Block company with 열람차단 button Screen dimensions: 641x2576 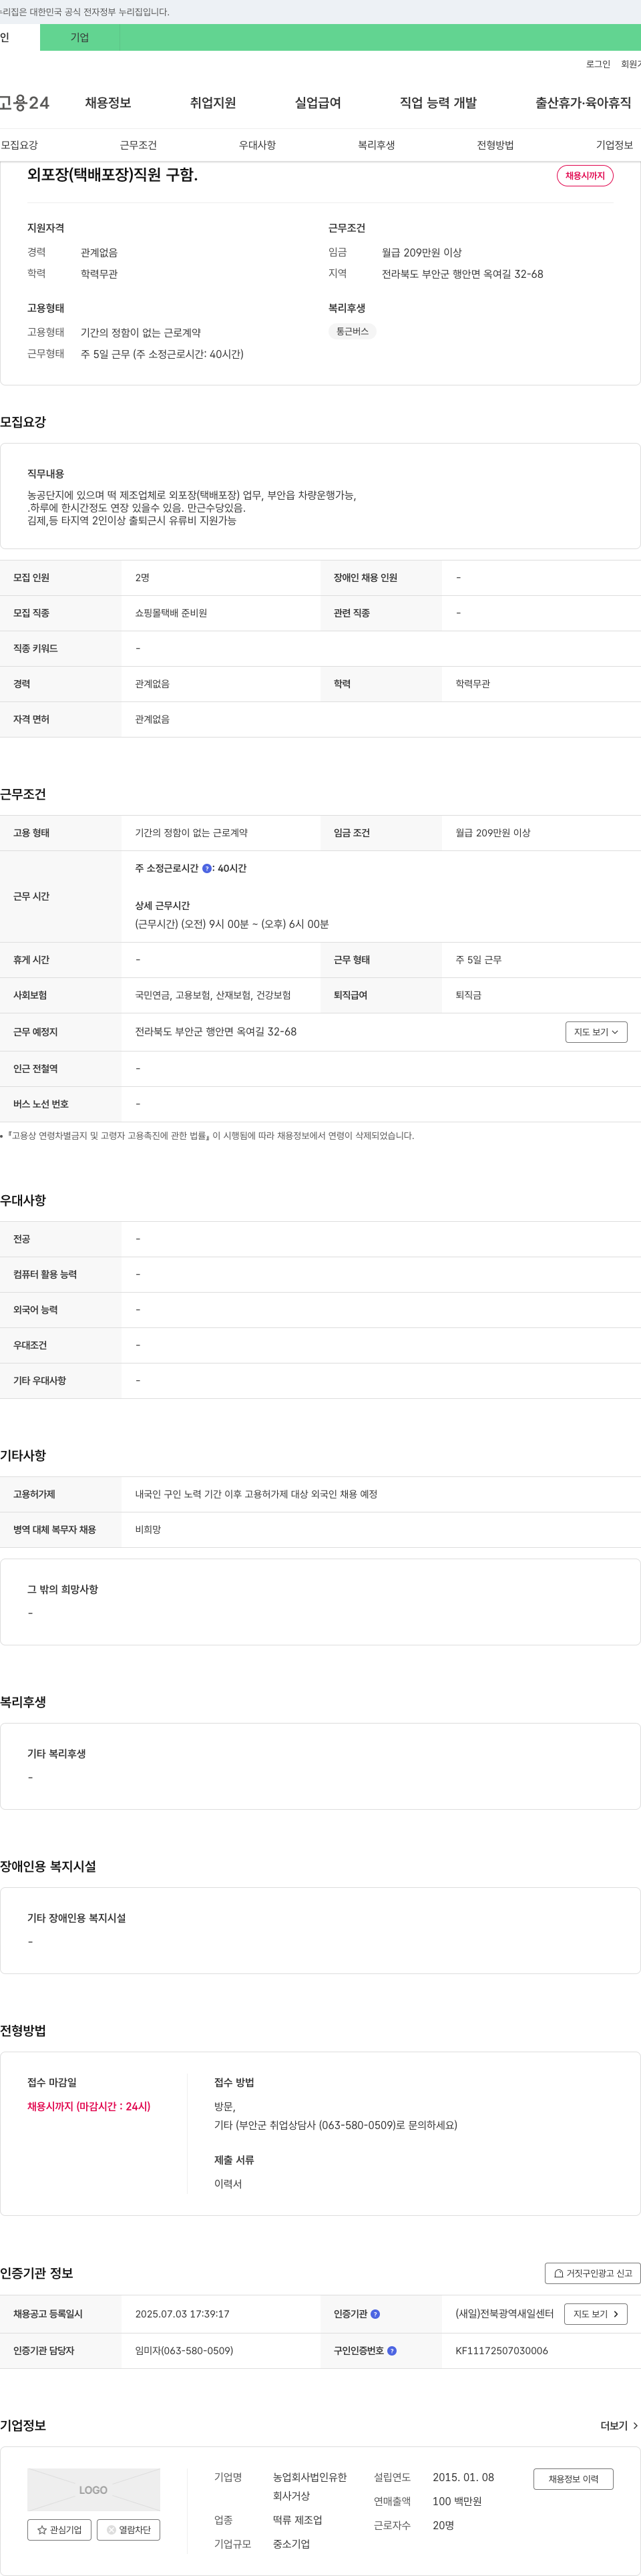[128, 2530]
